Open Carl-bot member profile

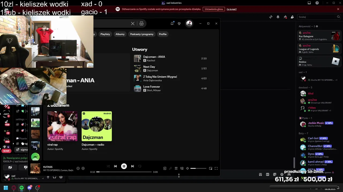[319, 139]
